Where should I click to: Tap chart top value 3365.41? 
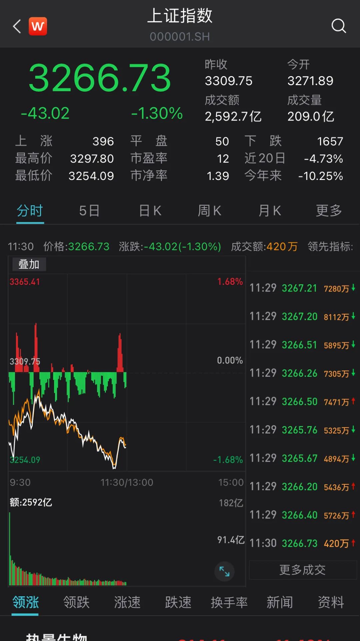point(25,282)
